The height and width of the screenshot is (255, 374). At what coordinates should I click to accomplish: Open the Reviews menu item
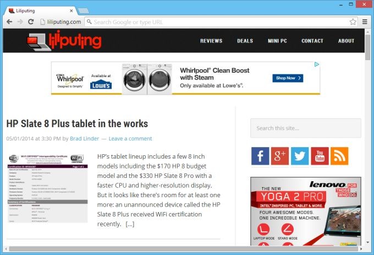(211, 41)
